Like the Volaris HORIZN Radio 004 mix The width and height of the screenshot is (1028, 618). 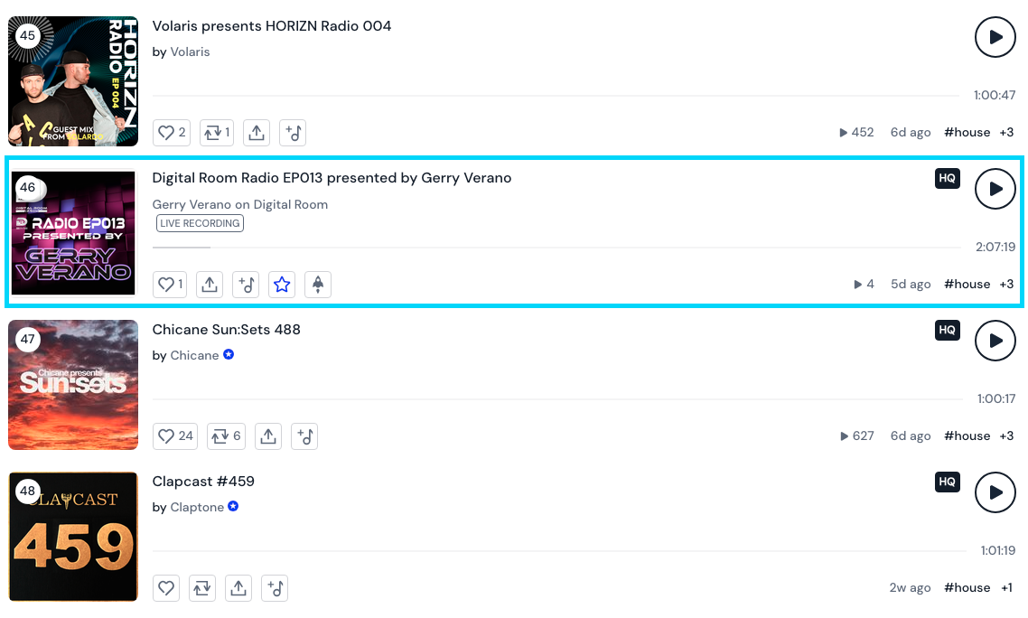coord(172,133)
